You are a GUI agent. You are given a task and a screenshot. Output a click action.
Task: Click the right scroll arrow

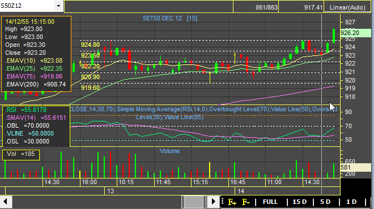(213, 202)
